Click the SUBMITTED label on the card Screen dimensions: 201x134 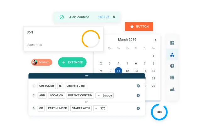coord(34,45)
